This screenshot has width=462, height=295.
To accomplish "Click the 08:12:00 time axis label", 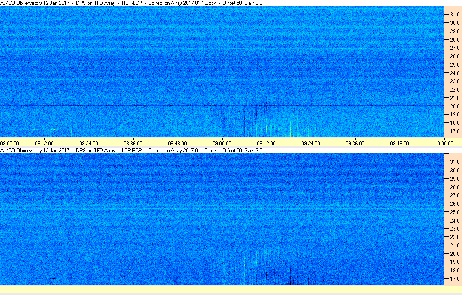I will click(44, 143).
